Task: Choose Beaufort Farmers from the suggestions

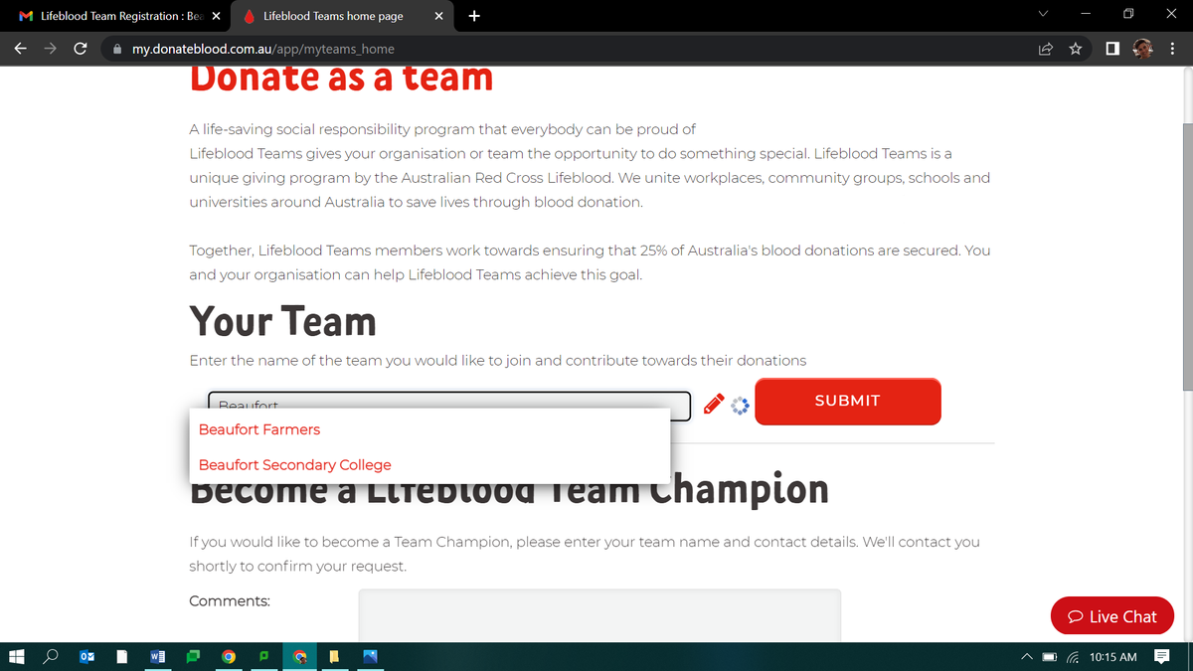Action: (259, 429)
